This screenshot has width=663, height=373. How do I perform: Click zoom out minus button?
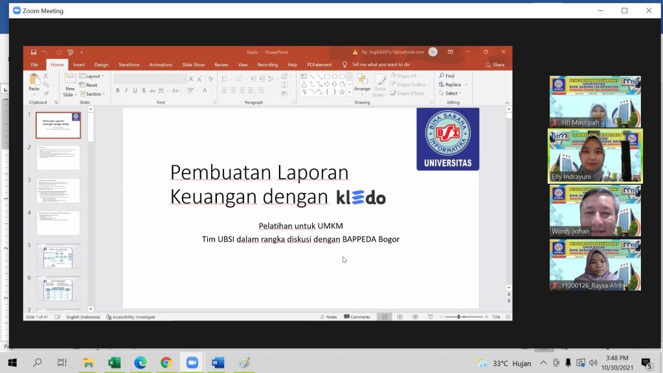[442, 317]
